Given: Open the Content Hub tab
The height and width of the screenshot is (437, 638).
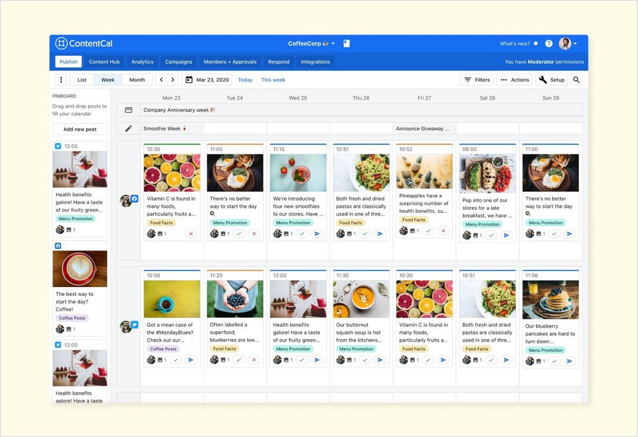Looking at the screenshot, I should tap(104, 62).
